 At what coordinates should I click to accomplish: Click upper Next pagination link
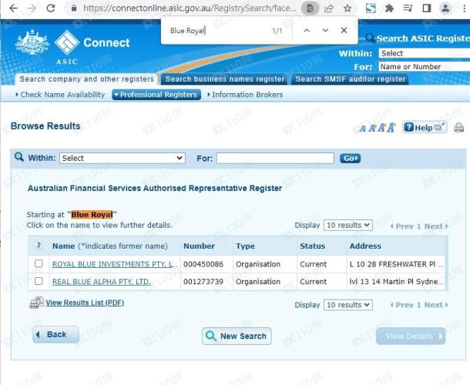click(x=436, y=226)
